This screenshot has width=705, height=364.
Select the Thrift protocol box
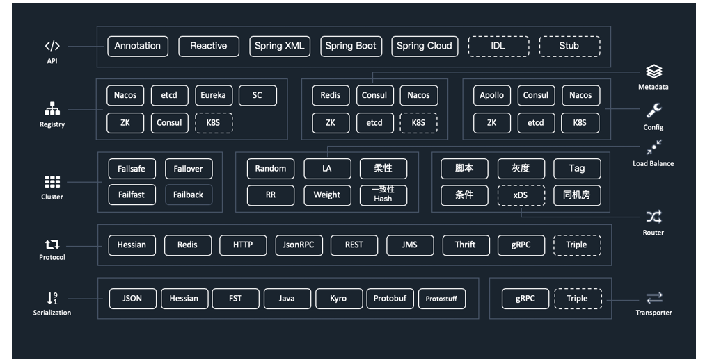[466, 245]
